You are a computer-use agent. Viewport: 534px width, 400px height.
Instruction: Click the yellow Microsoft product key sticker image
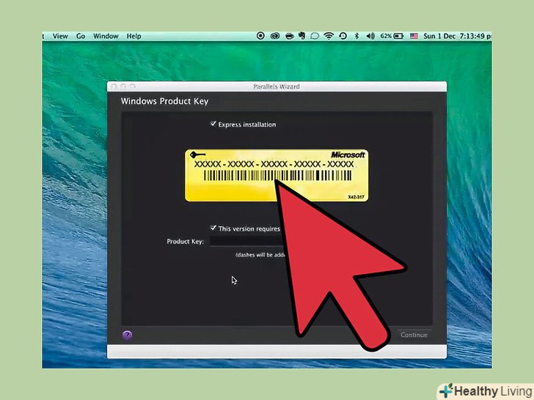(x=277, y=176)
